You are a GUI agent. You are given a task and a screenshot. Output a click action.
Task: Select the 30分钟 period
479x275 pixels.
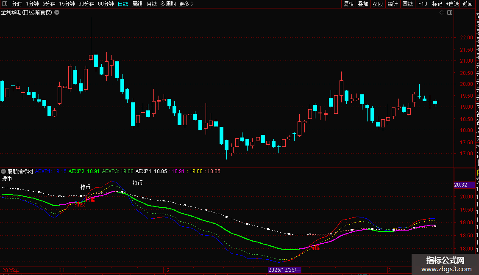86,4
